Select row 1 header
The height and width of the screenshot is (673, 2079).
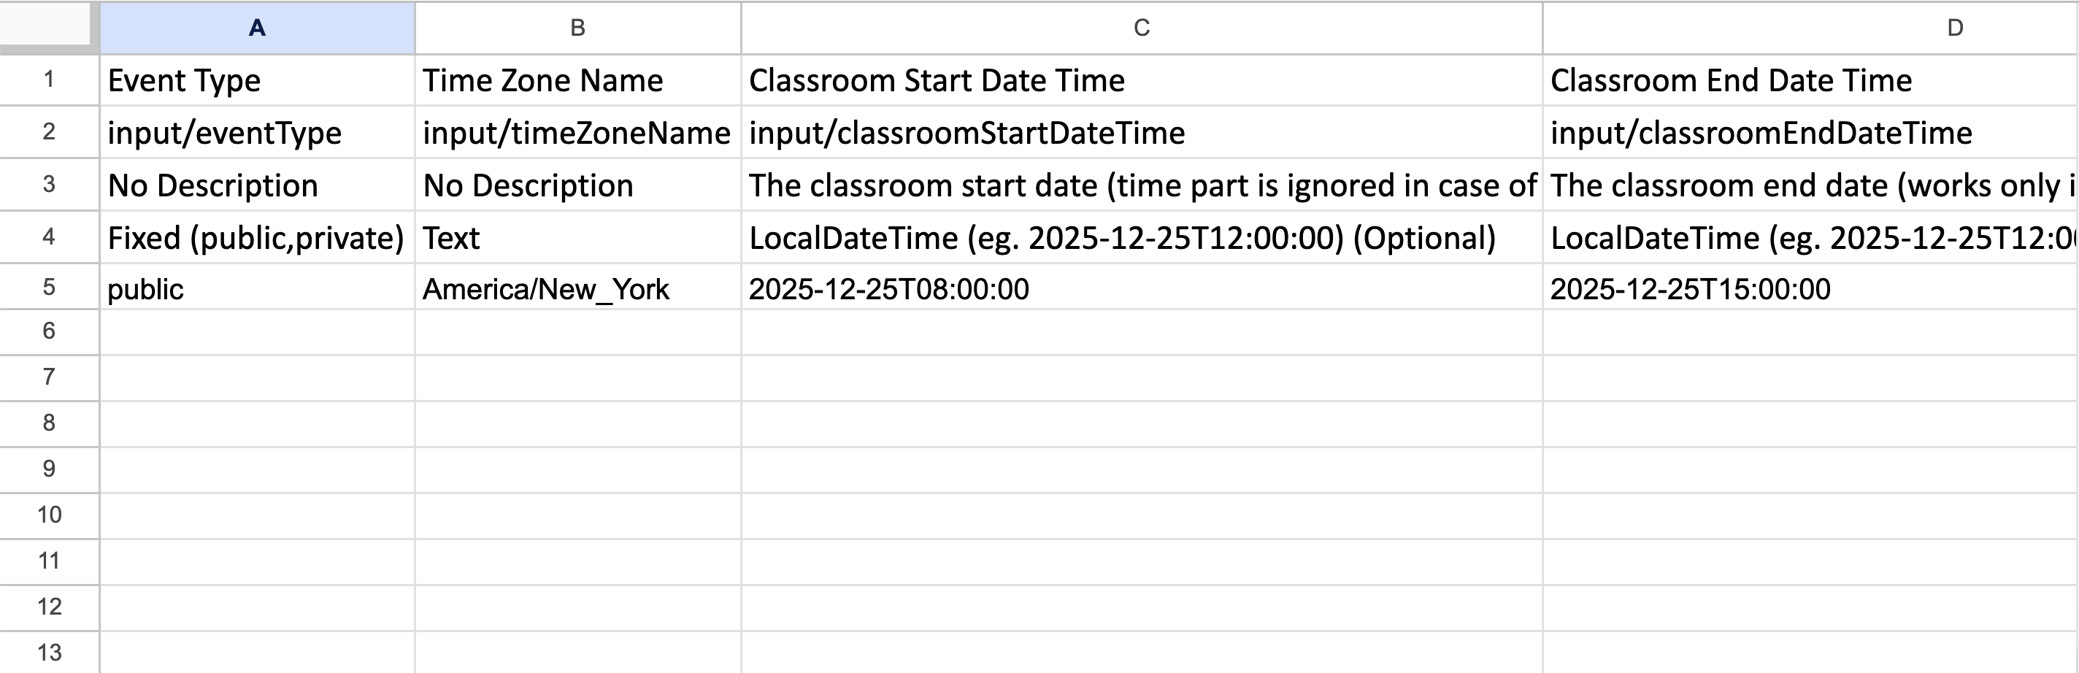coord(48,80)
